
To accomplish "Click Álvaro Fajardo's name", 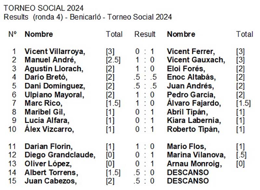I will [x=194, y=103].
